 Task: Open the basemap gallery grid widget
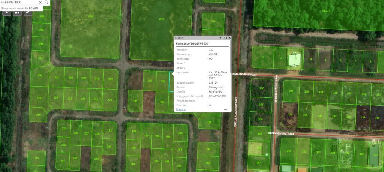coord(17,12)
